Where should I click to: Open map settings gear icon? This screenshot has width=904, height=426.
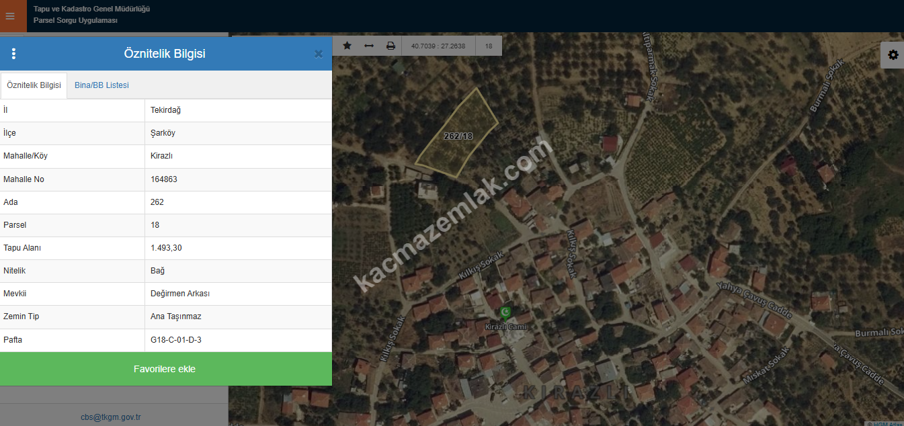pos(893,55)
